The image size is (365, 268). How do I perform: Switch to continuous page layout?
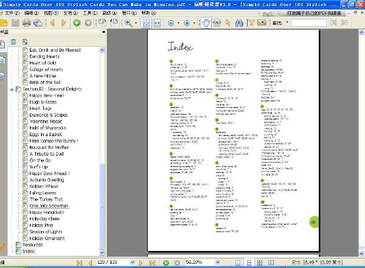tap(249, 263)
